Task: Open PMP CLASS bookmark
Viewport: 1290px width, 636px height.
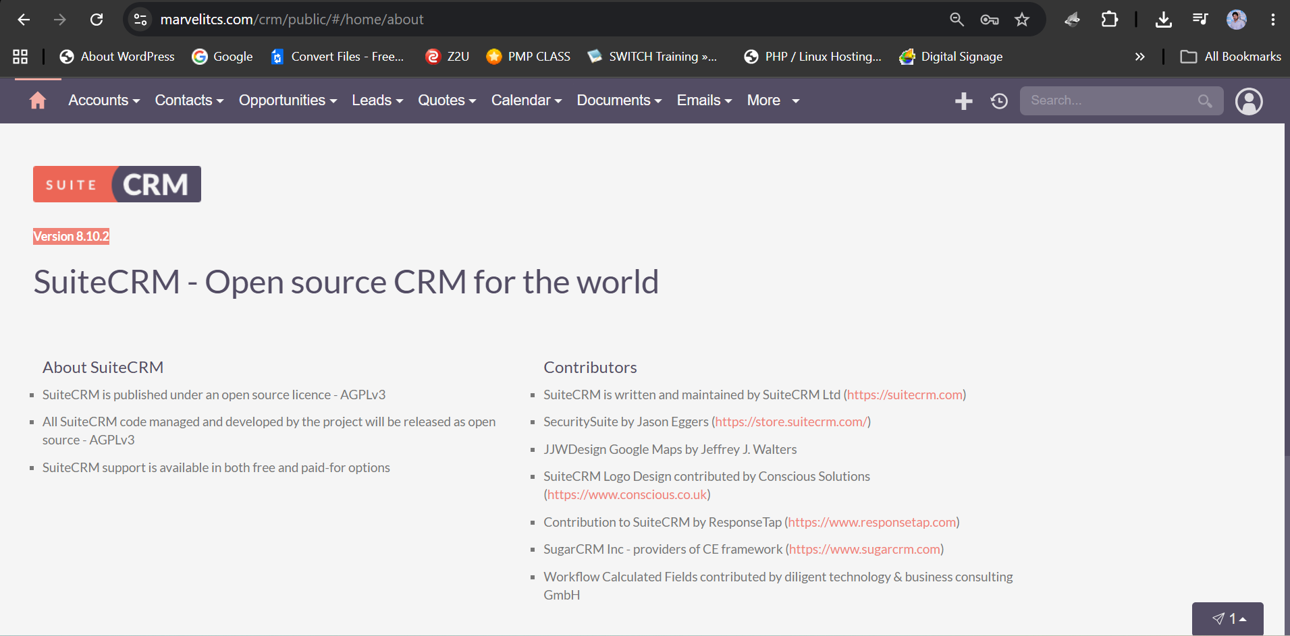Action: coord(529,57)
